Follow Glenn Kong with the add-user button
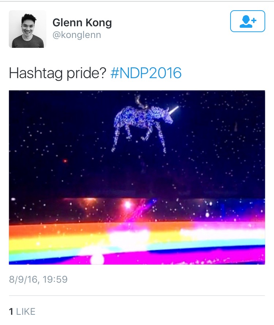274x325 pixels. 247,21
